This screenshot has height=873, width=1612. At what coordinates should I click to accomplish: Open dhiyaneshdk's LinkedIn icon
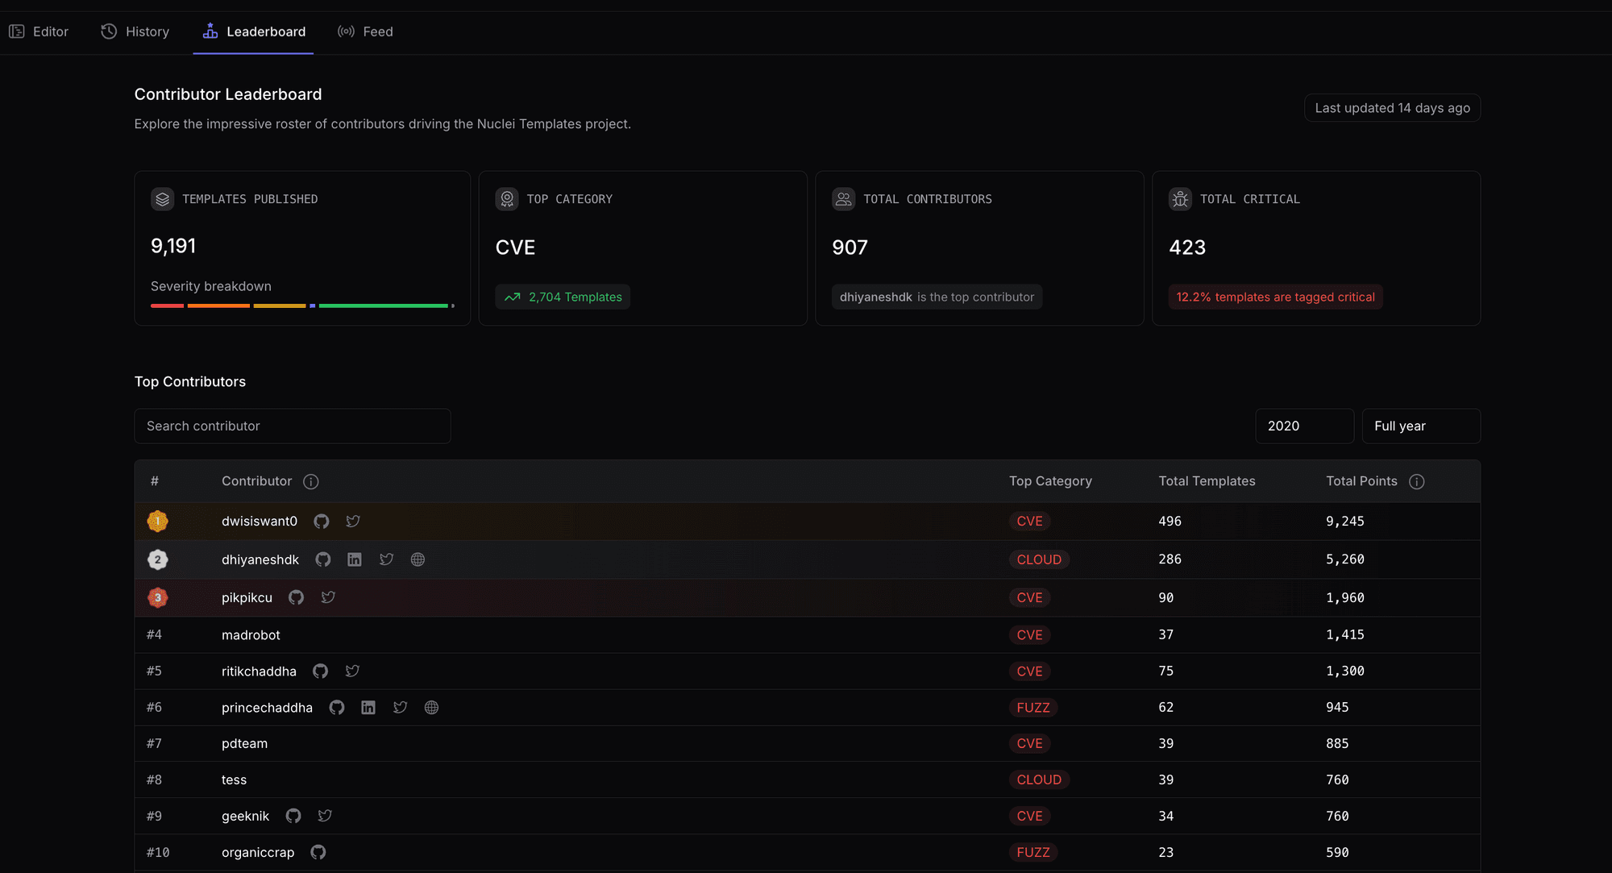click(x=355, y=559)
